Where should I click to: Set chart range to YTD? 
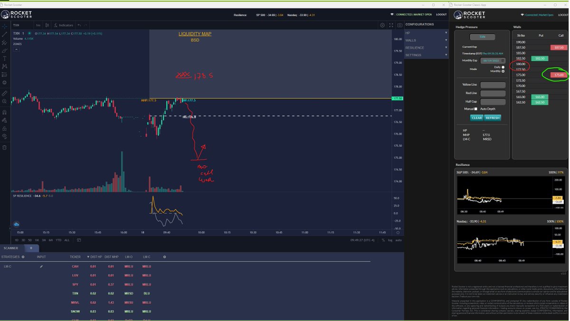click(x=58, y=240)
